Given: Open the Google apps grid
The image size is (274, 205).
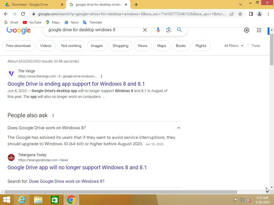Looking at the screenshot, I should (259, 30).
